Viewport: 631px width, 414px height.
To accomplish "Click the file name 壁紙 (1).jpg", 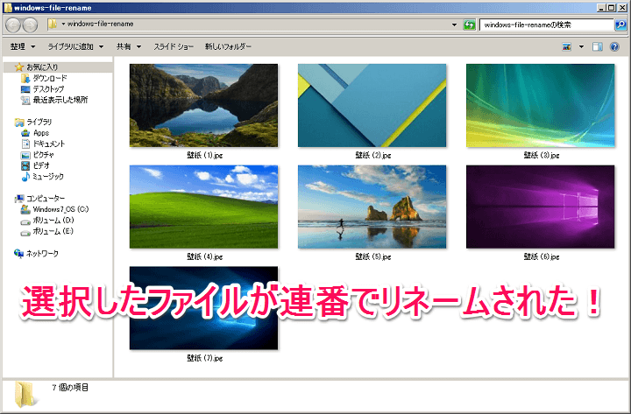I will coord(205,155).
